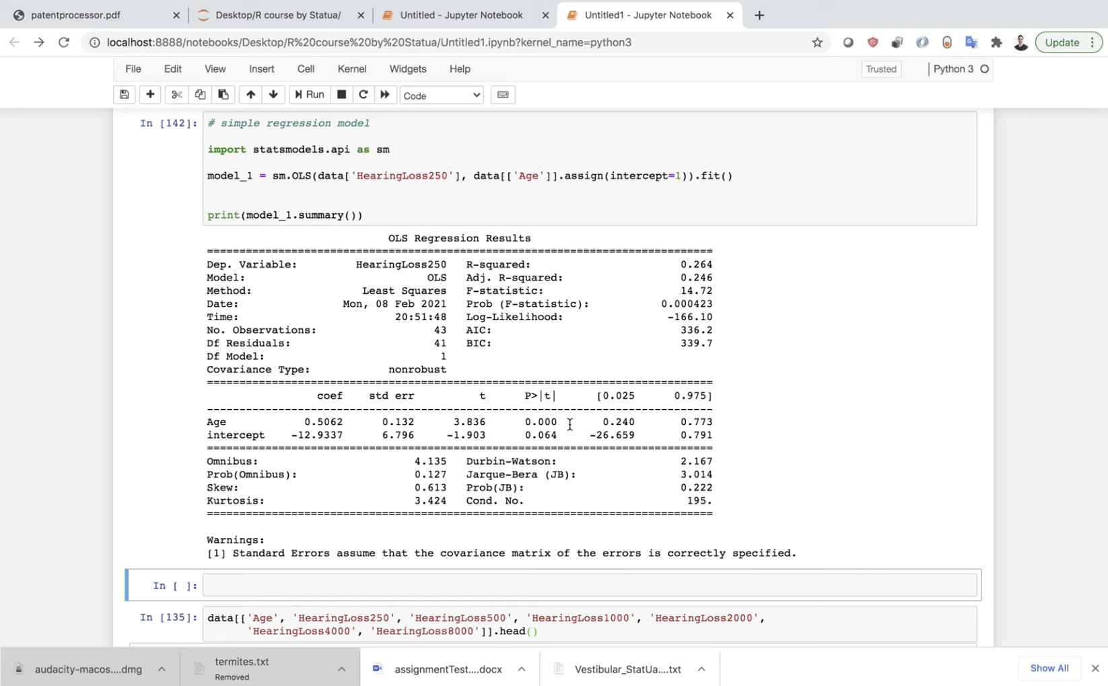Toggle the Trusted notebook indicator
The image size is (1108, 686).
pyautogui.click(x=880, y=69)
